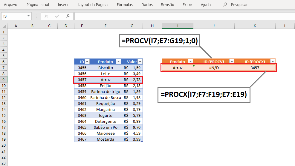Select row header 1
Viewport: 295px width, 166px height.
[x=4, y=32]
